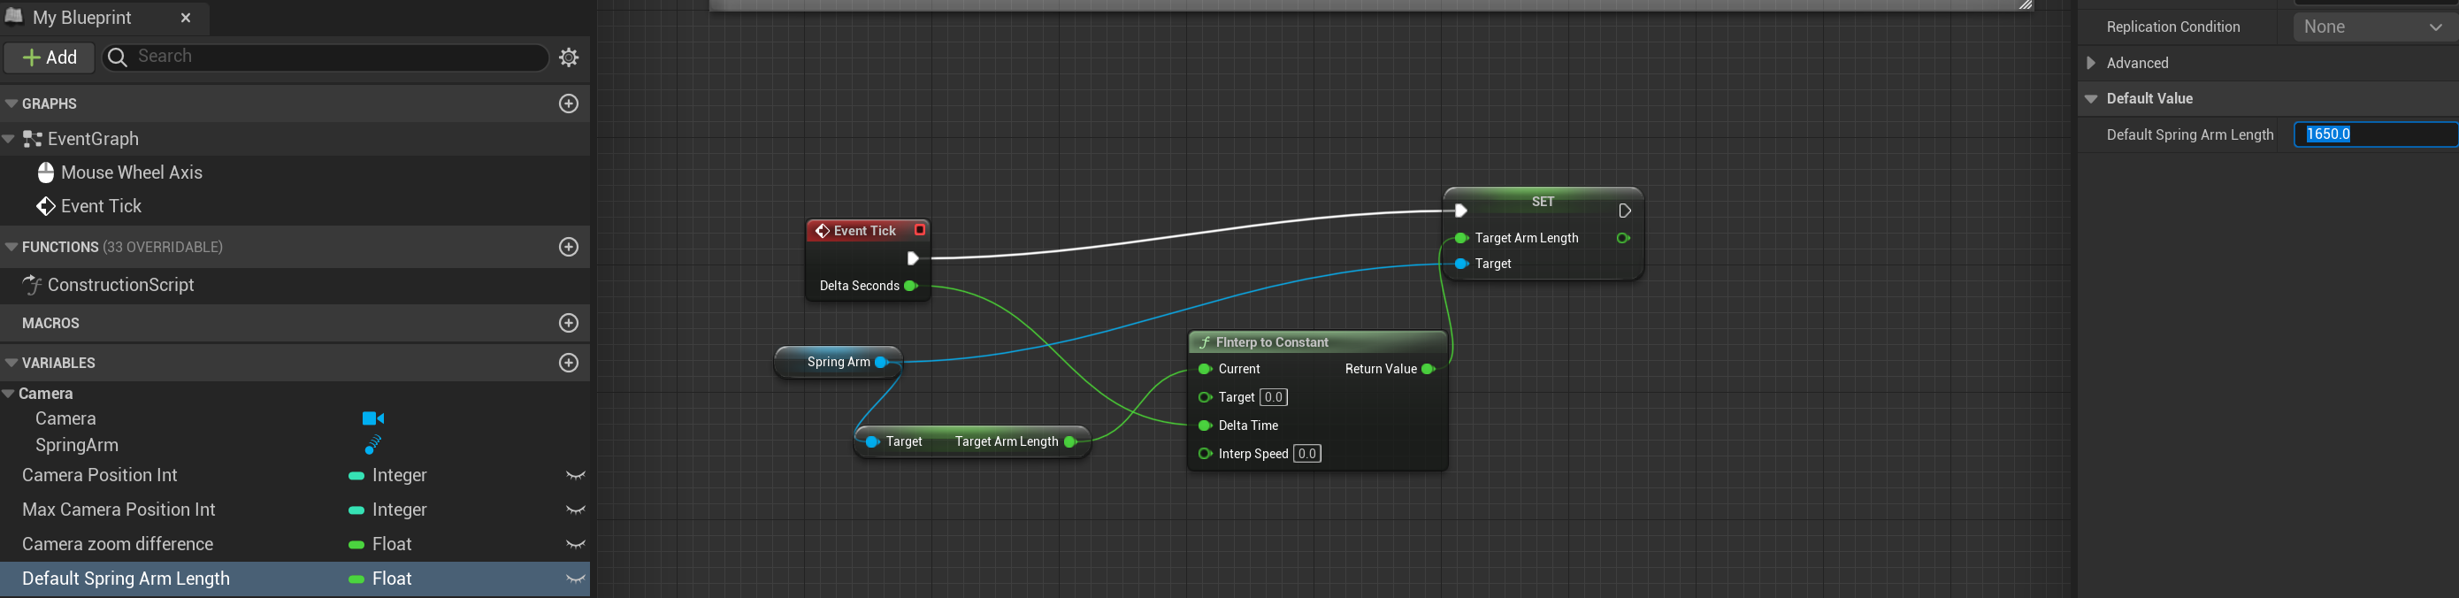
Task: Collapse the GRAPHS section
Action: [x=11, y=103]
